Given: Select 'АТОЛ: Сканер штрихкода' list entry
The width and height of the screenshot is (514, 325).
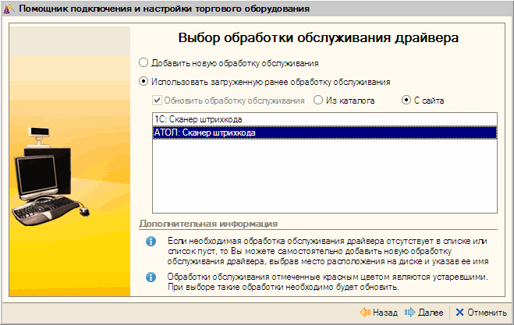Looking at the screenshot, I should [206, 132].
